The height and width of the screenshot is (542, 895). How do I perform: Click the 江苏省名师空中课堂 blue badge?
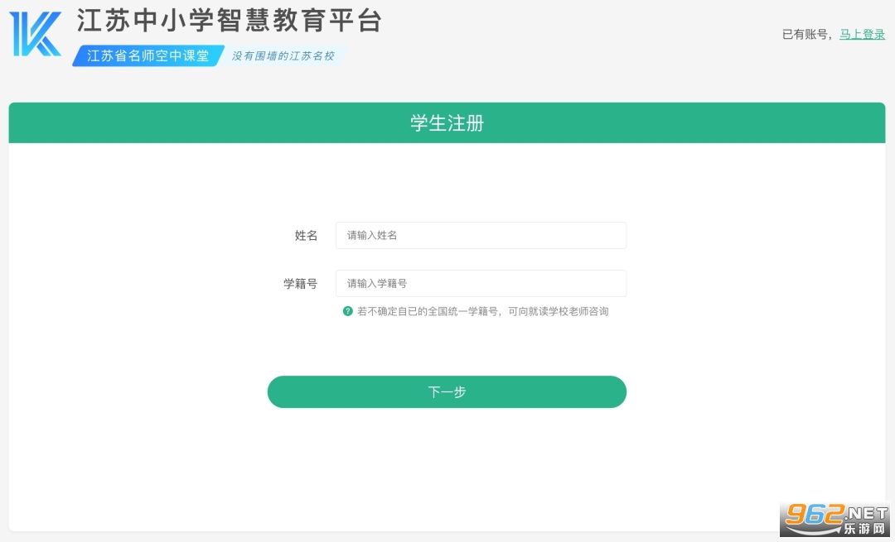[148, 55]
